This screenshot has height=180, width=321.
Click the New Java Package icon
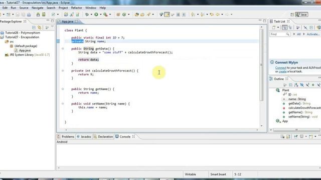[x=118, y=14]
